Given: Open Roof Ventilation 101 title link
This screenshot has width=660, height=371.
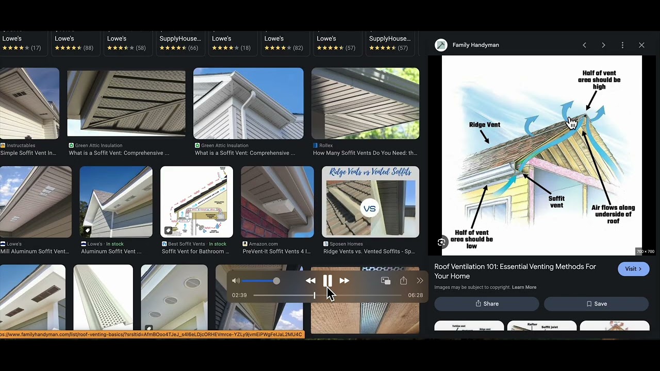Looking at the screenshot, I should 515,271.
